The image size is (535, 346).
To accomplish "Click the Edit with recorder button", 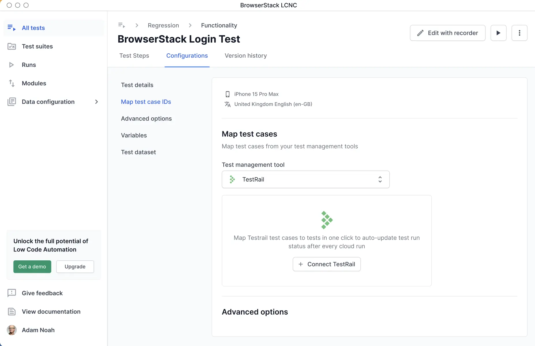I will tap(448, 33).
